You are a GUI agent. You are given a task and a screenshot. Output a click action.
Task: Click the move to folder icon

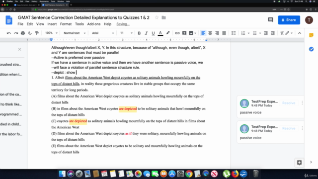(163, 18)
